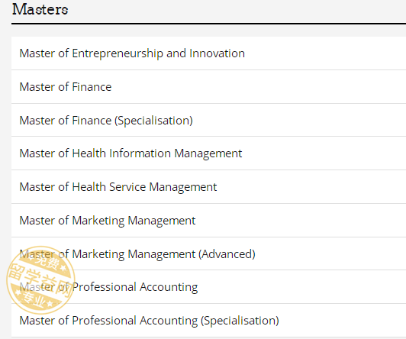
Task: Click "(Specialisation)" in the Finance row
Action: tap(153, 121)
